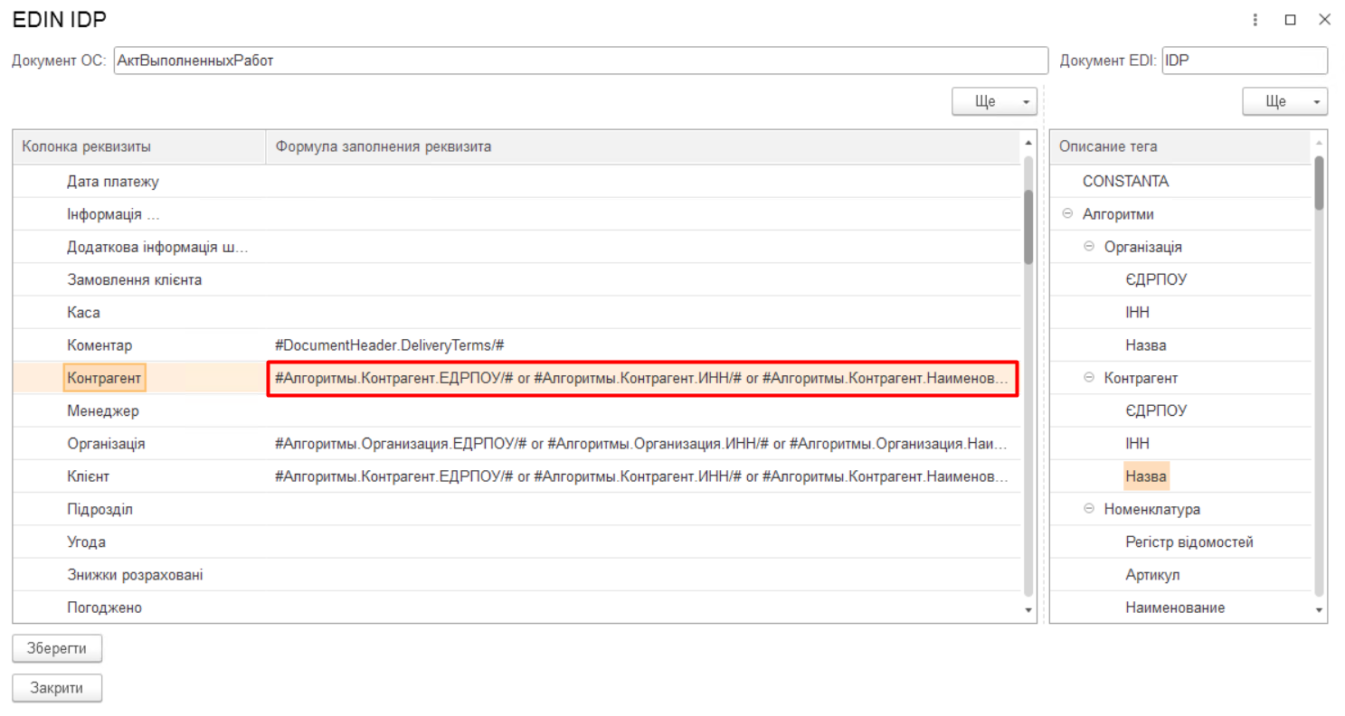Viewport: 1345px width, 716px height.
Task: Collapse the Контрагент tag node
Action: (1089, 378)
